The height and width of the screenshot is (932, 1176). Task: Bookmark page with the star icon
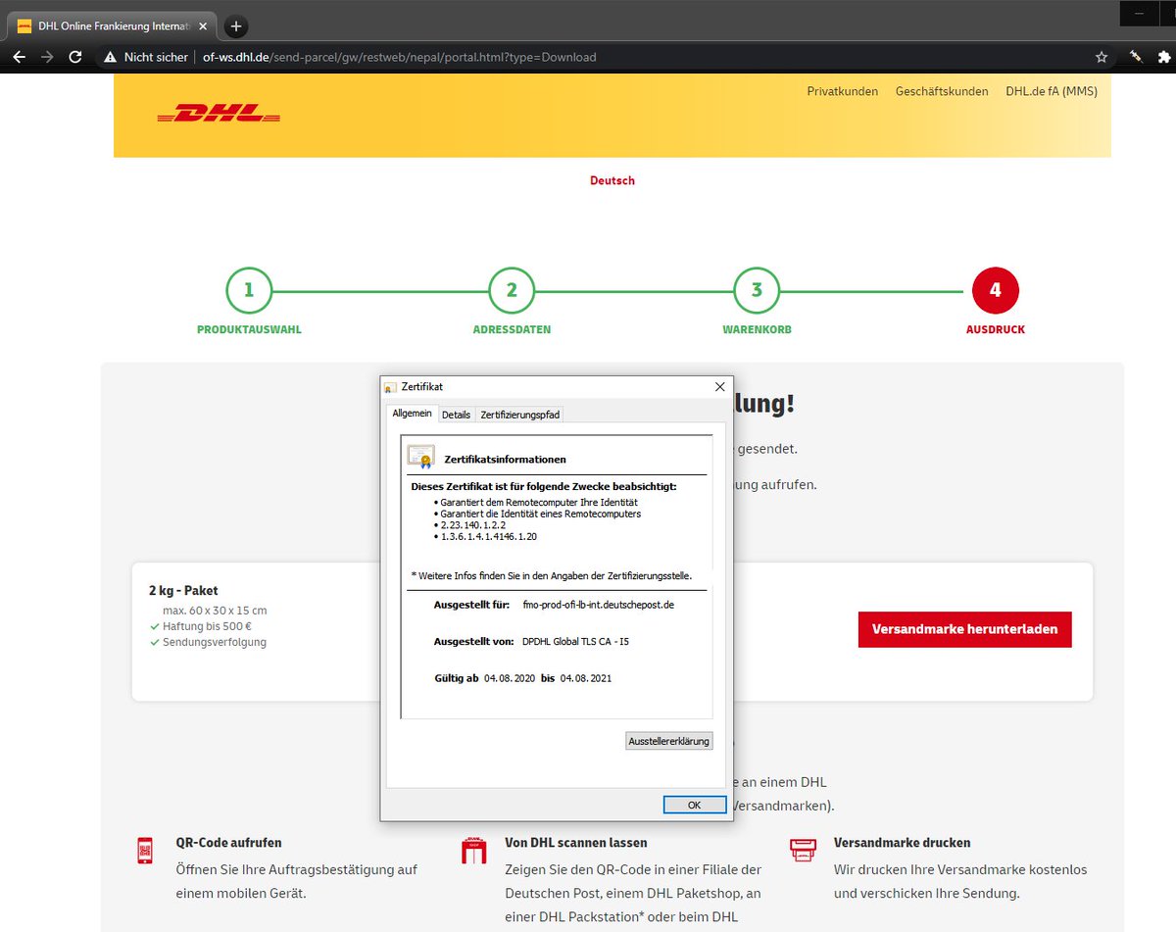point(1102,57)
